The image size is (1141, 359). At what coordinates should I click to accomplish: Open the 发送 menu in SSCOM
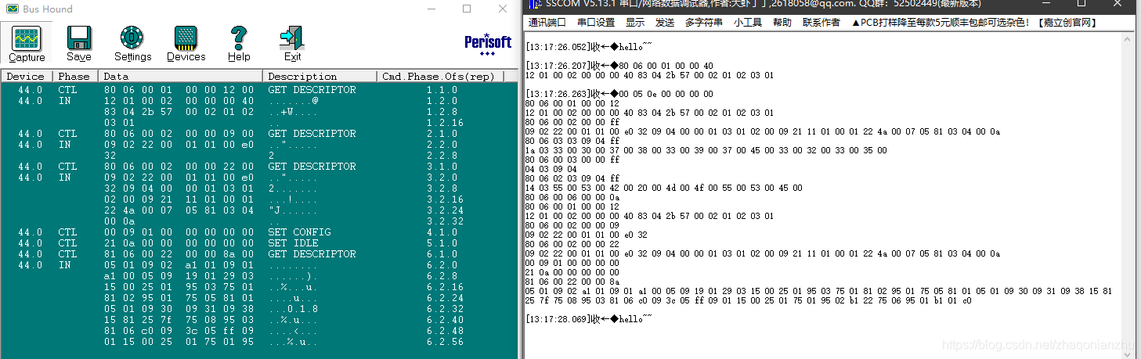pos(665,23)
